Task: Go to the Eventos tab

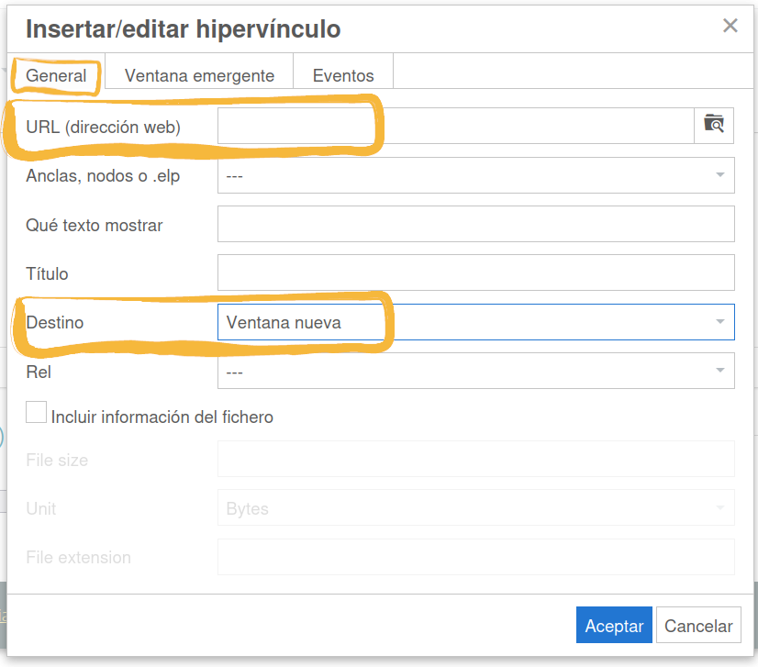Action: pos(343,75)
